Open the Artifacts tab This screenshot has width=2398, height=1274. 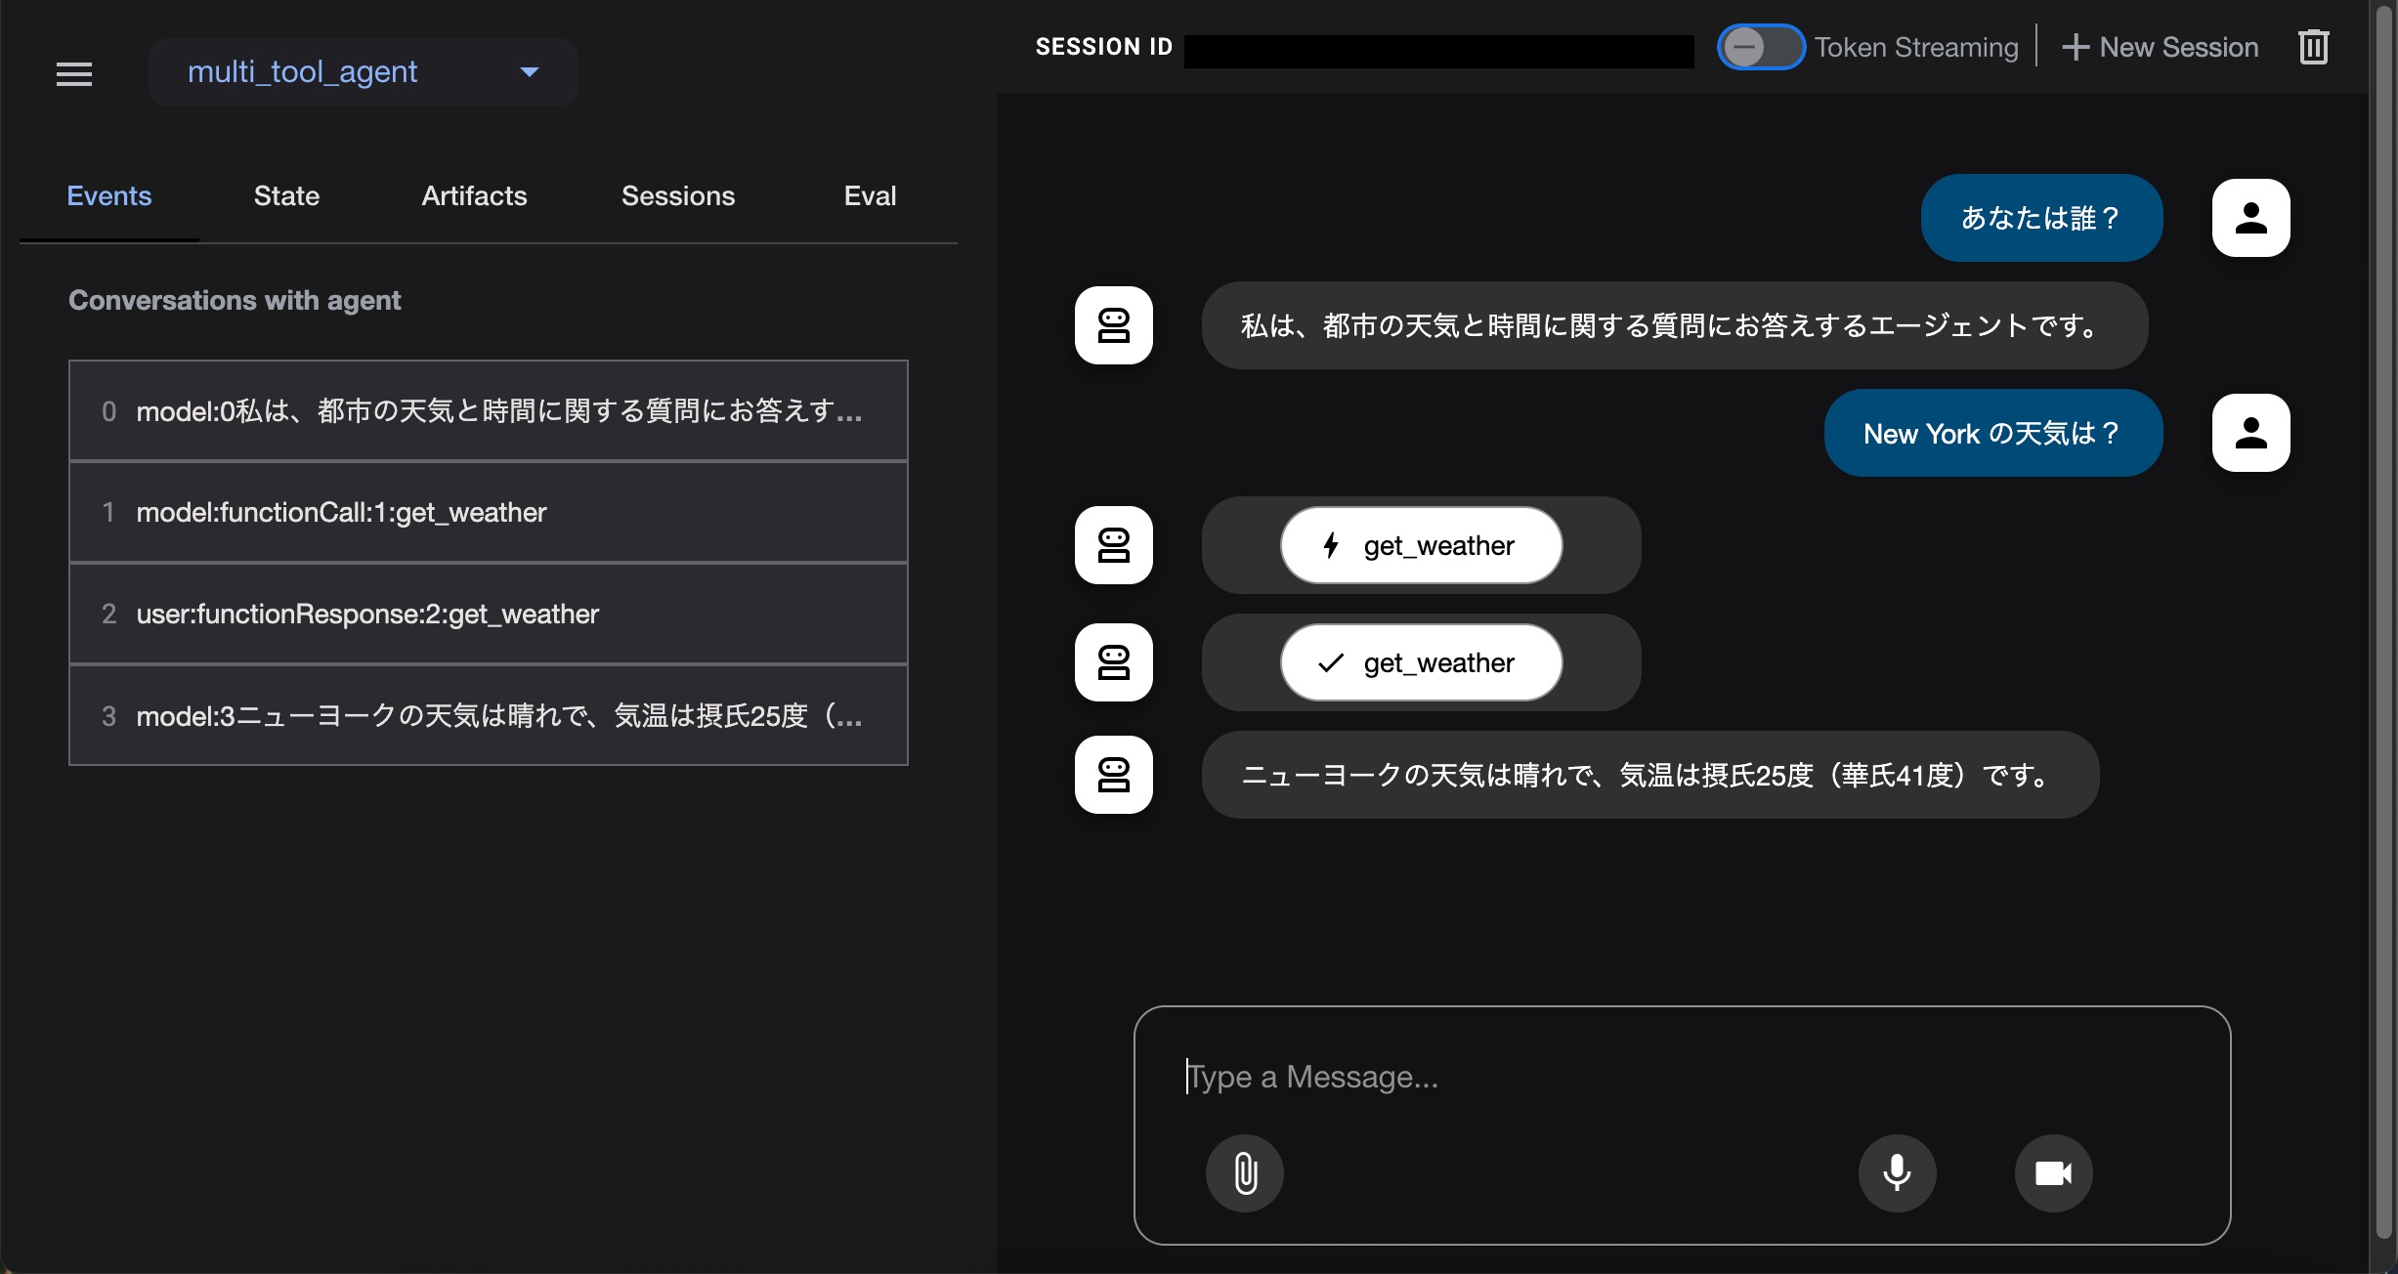click(x=474, y=195)
